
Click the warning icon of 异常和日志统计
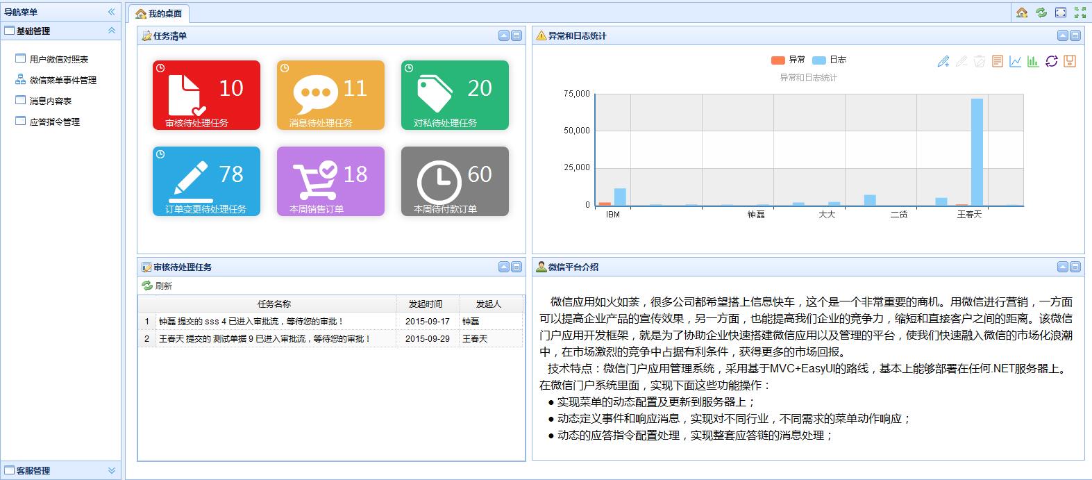[x=541, y=35]
